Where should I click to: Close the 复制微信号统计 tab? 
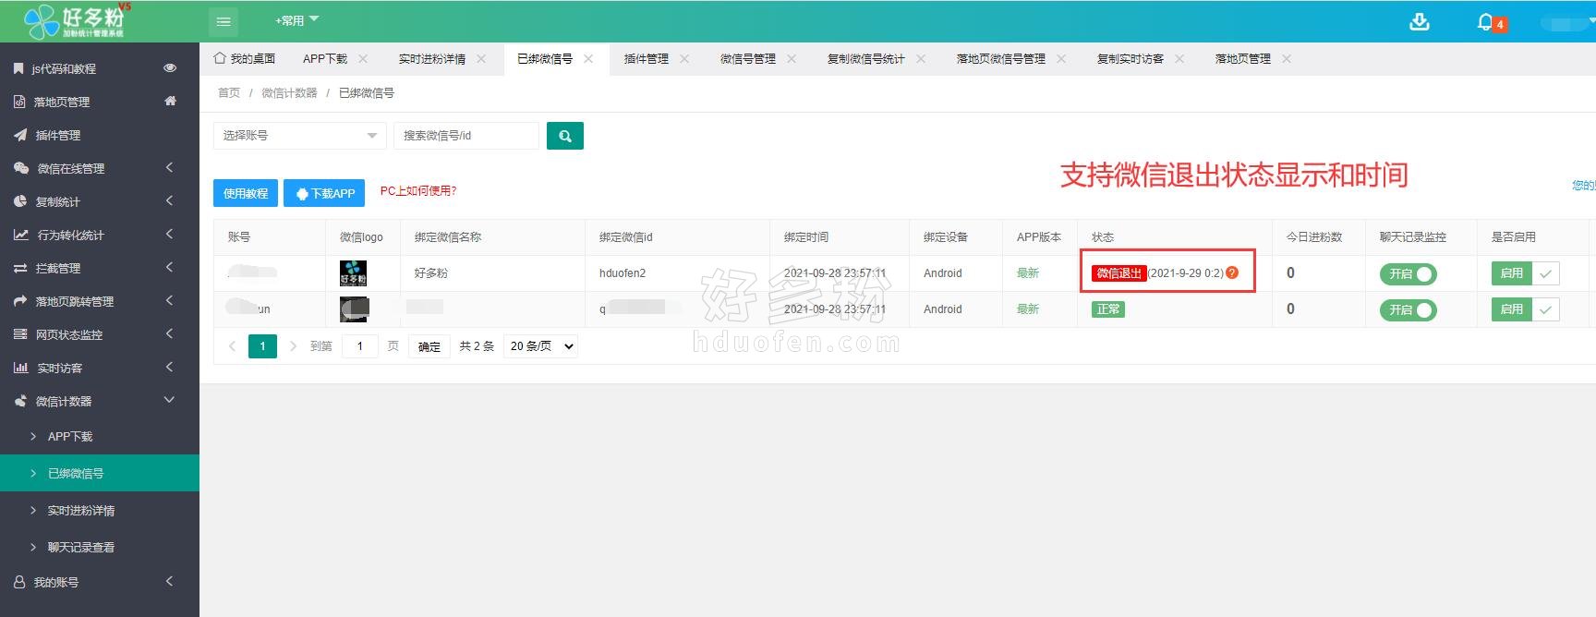point(921,58)
